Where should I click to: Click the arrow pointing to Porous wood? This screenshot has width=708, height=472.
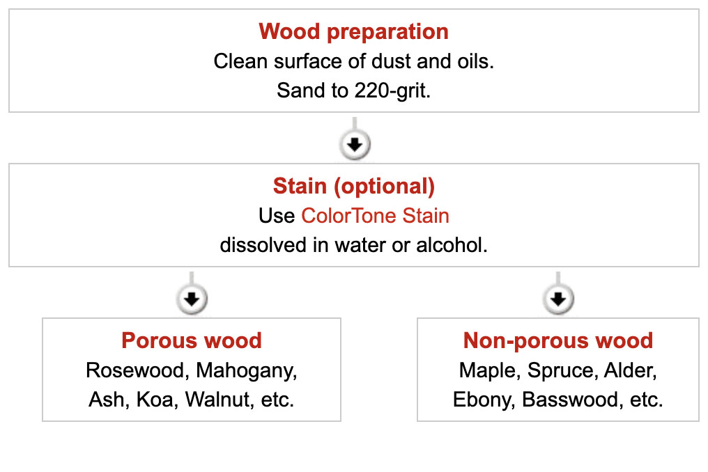(x=192, y=299)
